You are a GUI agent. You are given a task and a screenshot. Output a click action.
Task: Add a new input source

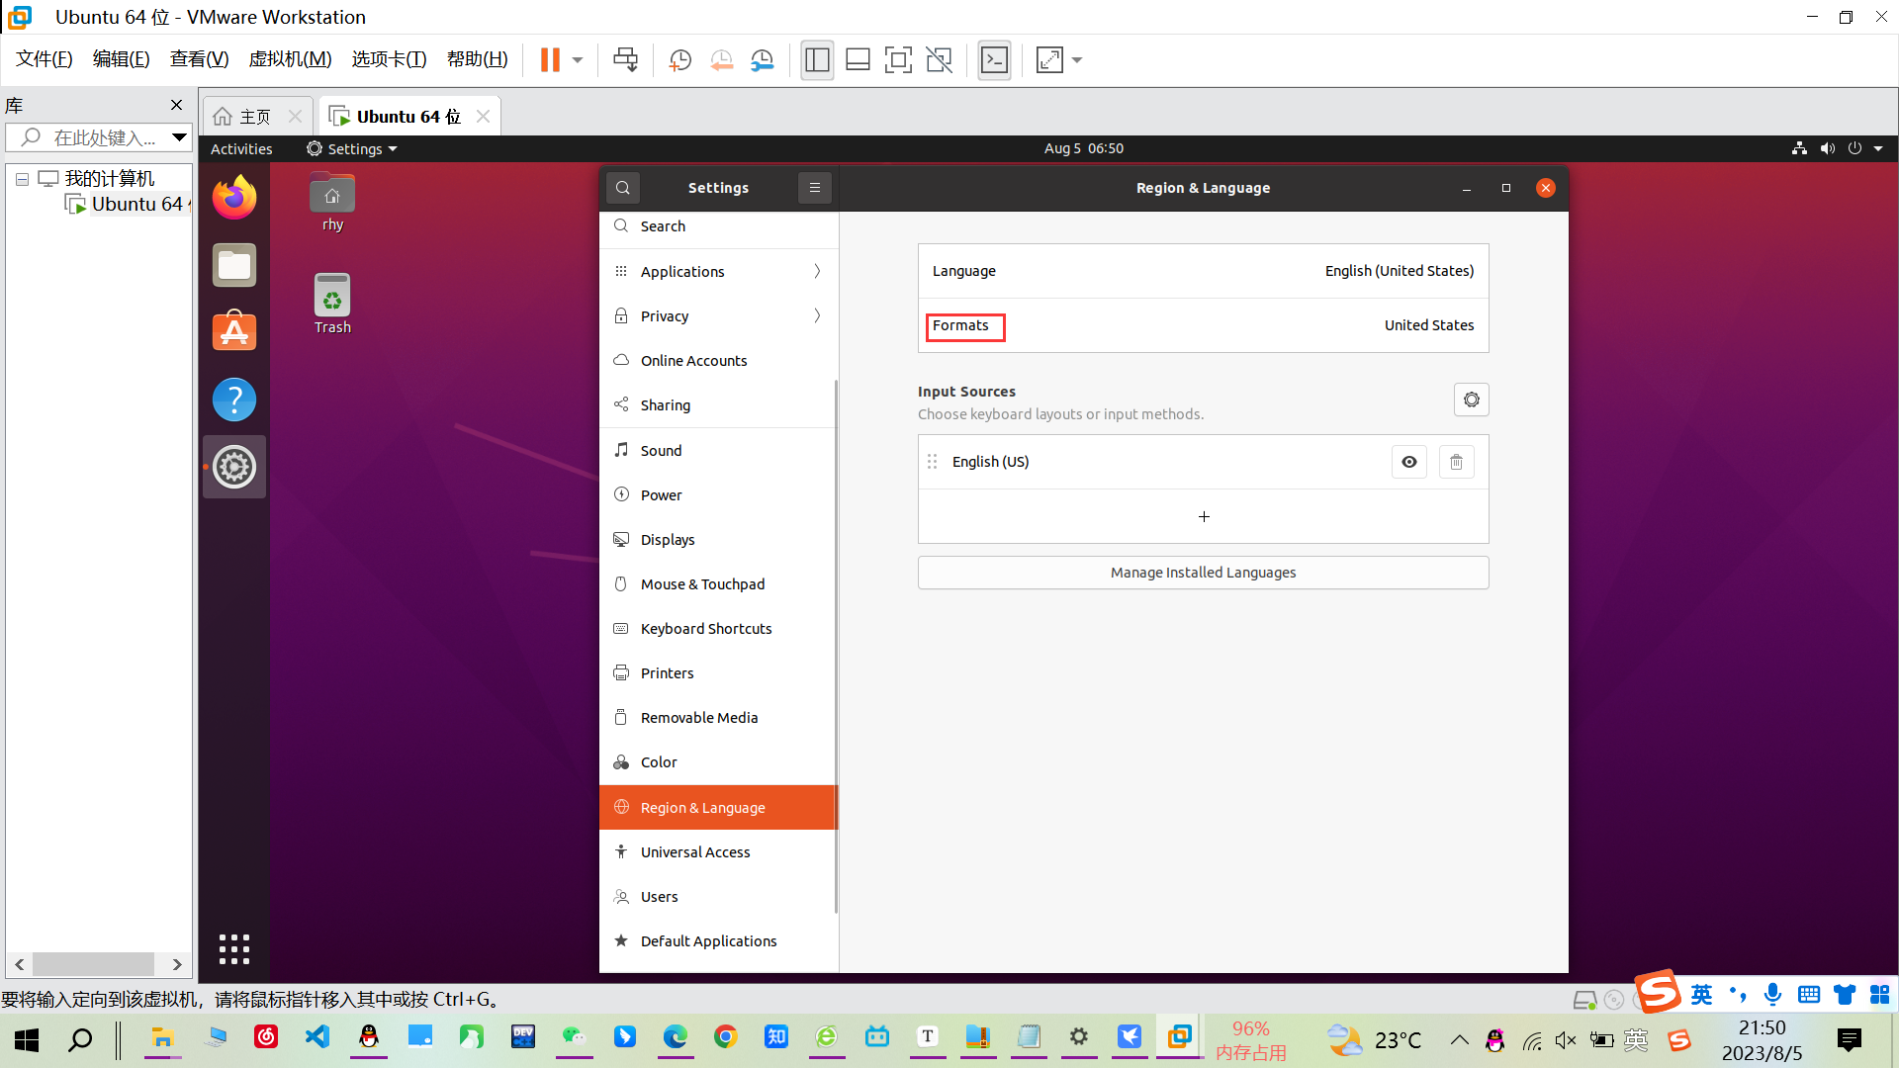(1204, 516)
